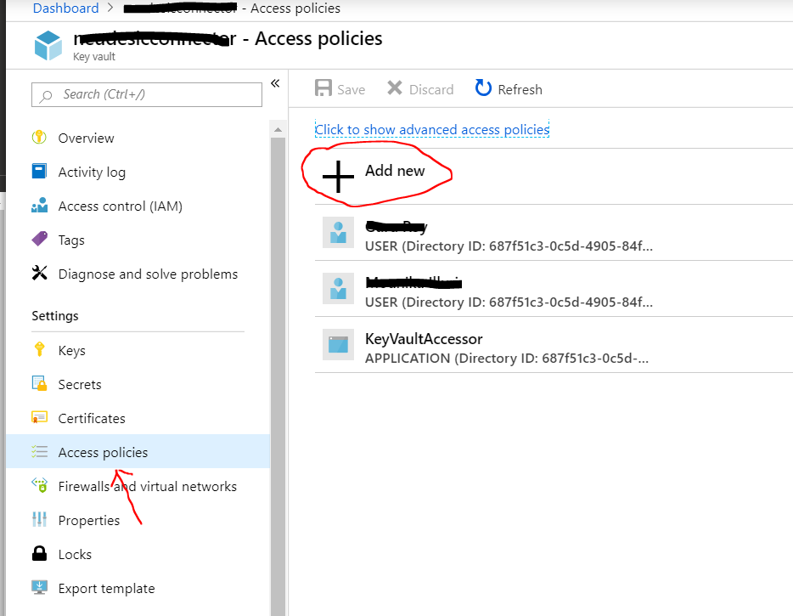Collapse the sidebar with the double-chevron
Image resolution: width=793 pixels, height=616 pixels.
[274, 82]
